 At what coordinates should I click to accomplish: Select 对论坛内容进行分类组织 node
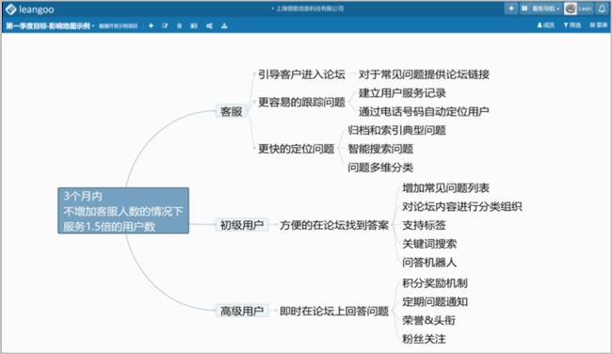(x=462, y=206)
